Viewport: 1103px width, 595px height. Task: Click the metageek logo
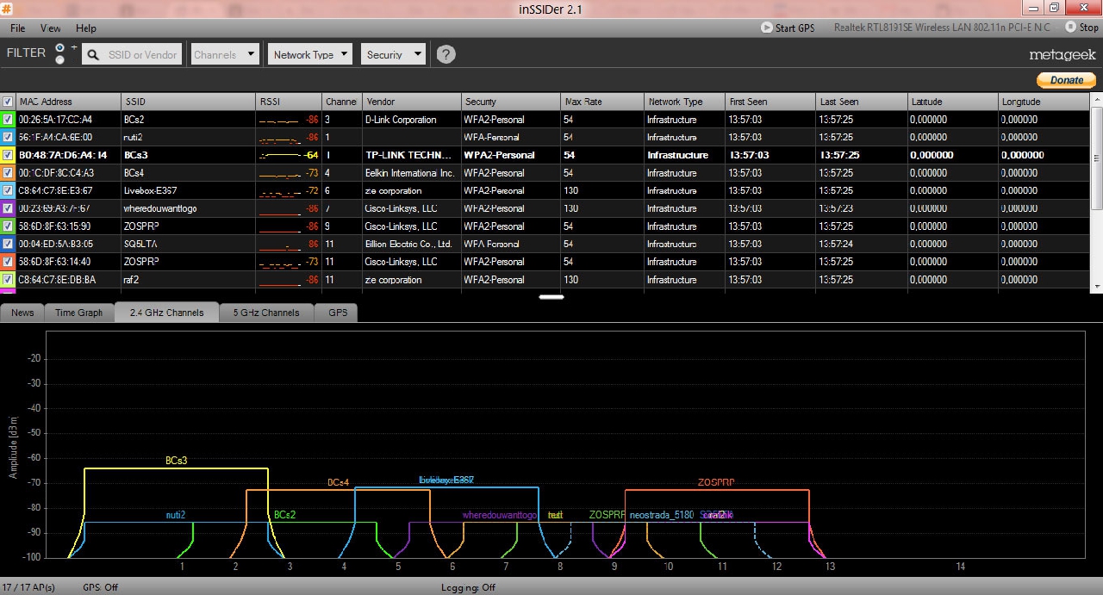(1062, 55)
